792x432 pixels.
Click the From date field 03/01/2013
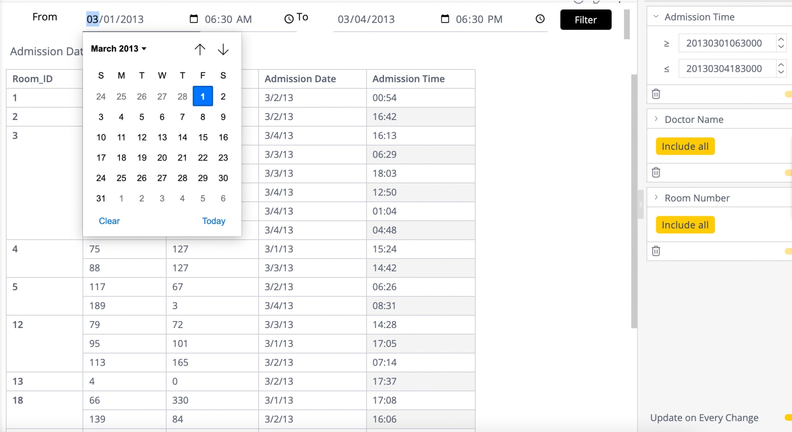[x=115, y=19]
